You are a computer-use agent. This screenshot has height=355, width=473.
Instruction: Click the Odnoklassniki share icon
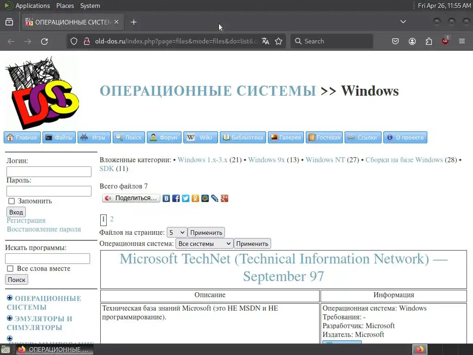(x=195, y=198)
